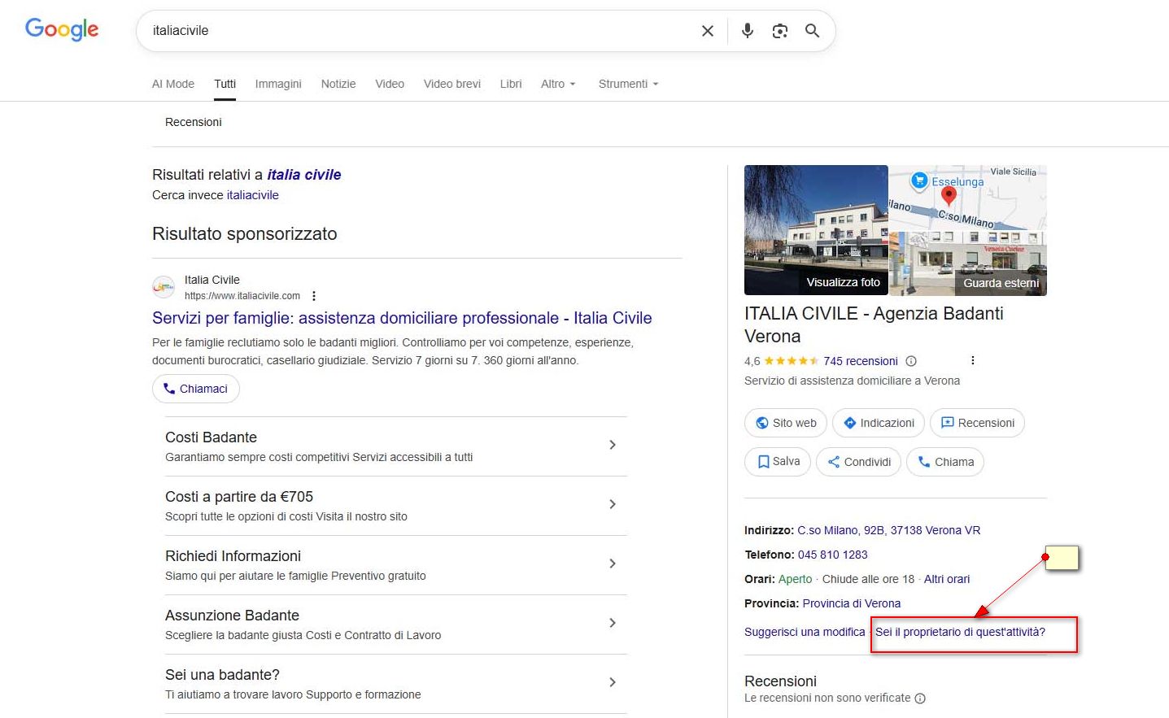Screen dimensions: 1169x718
Task: Click 'Sei il proprietario di quest'attività?' link
Action: (960, 632)
